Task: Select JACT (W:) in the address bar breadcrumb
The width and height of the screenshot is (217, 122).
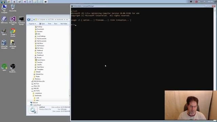Action: [x=51, y=20]
